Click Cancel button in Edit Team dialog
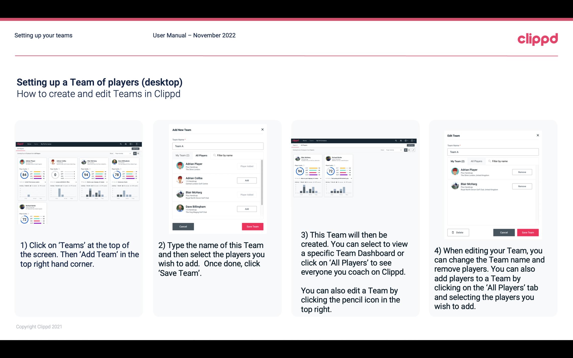The width and height of the screenshot is (573, 358). 504,232
